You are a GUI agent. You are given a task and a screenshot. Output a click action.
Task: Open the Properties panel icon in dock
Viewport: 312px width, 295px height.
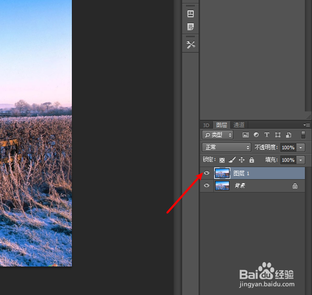coord(191,14)
